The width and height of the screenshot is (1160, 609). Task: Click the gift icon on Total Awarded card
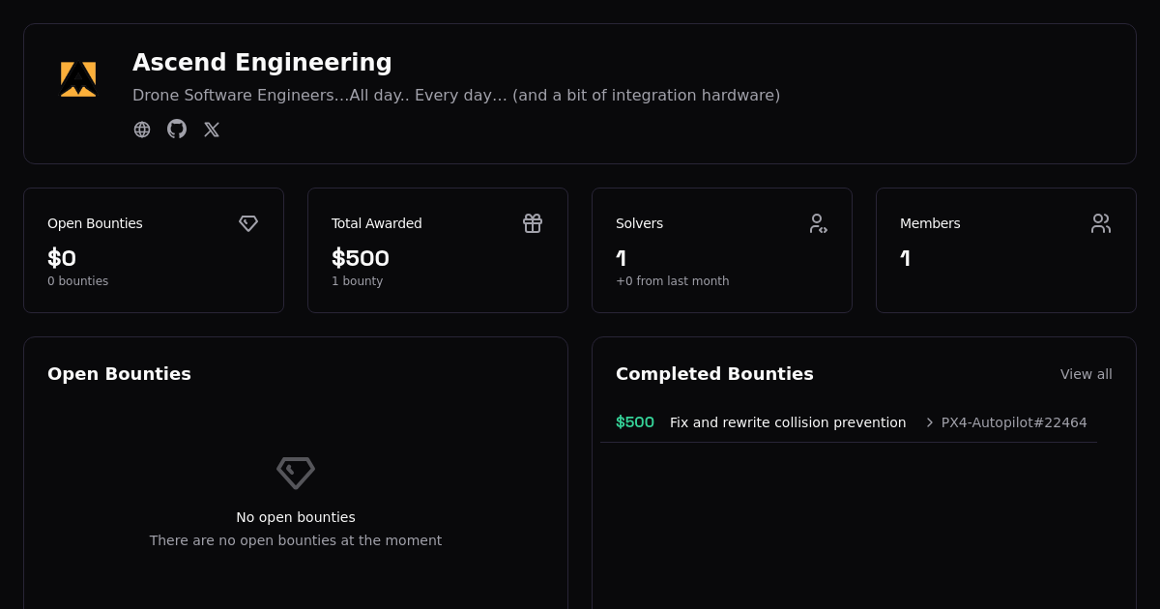coord(533,223)
